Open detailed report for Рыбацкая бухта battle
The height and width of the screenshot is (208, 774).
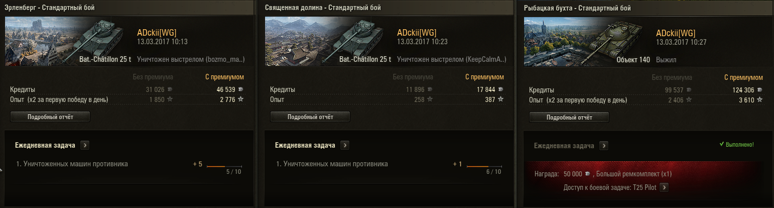pos(569,117)
